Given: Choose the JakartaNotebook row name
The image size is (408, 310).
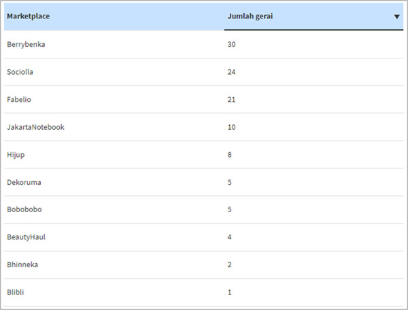Looking at the screenshot, I should pos(35,127).
